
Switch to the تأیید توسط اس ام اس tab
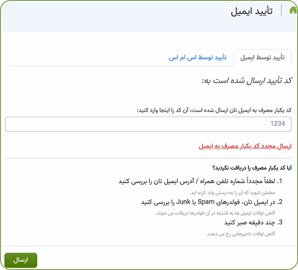(198, 57)
